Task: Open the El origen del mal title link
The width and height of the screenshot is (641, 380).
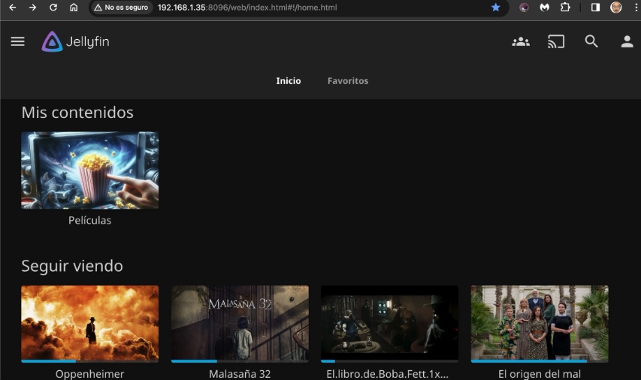Action: tap(540, 374)
